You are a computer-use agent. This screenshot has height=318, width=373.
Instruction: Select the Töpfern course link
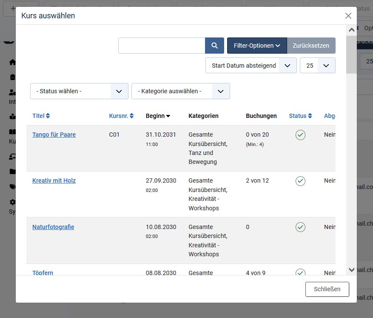pyautogui.click(x=43, y=272)
